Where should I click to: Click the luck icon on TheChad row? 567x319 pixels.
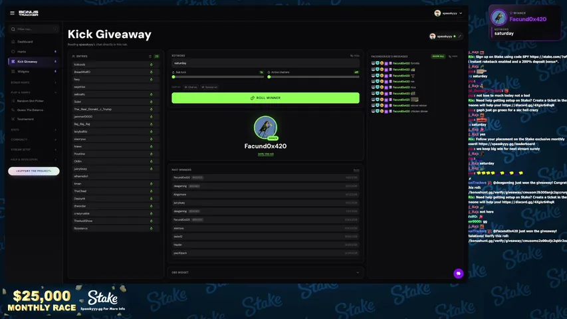click(x=152, y=191)
